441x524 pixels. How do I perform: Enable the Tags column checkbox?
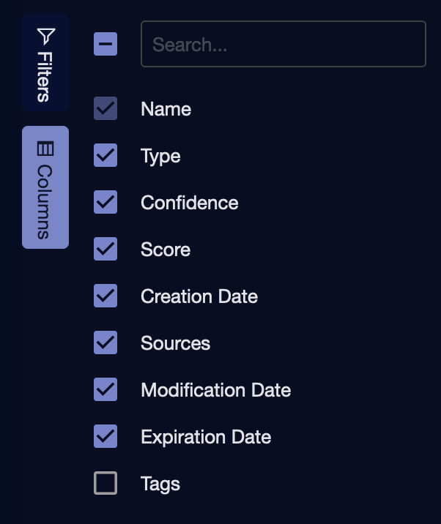(x=105, y=484)
